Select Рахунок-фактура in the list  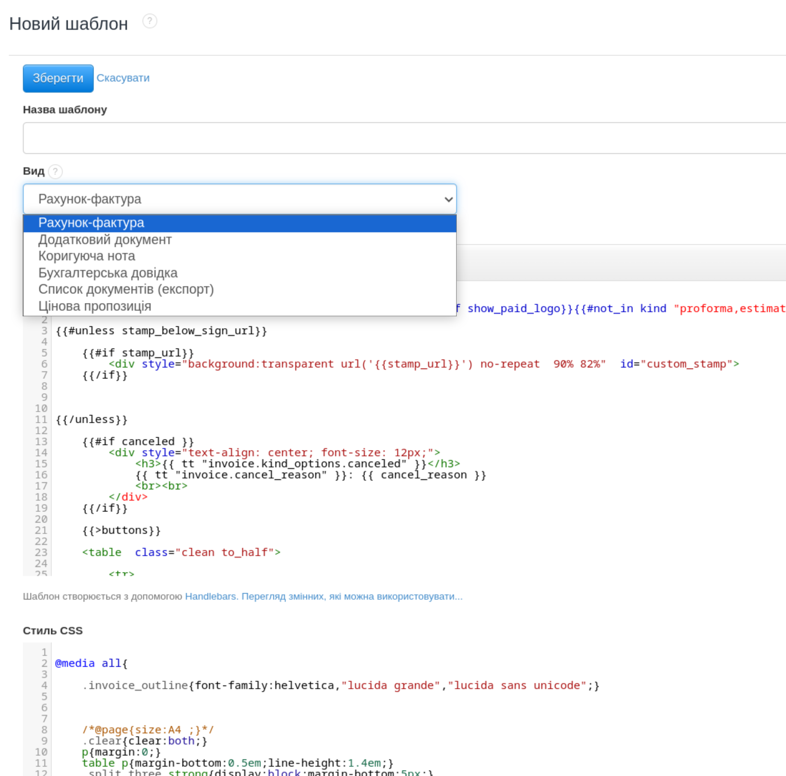(92, 223)
